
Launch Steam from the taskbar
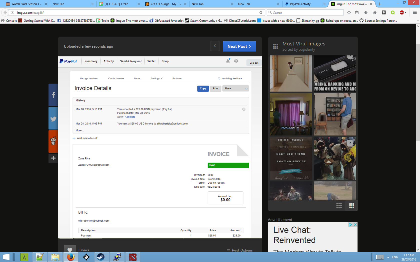101,257
